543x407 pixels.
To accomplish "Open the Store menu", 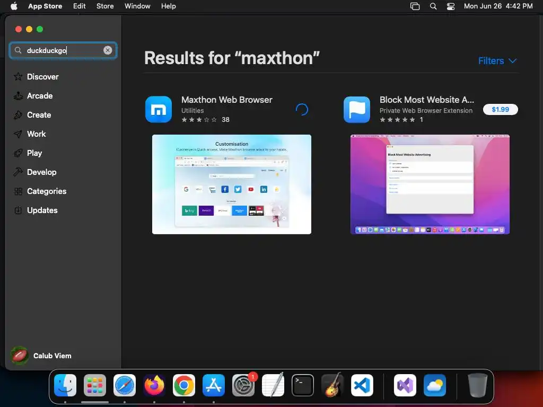I will click(105, 6).
